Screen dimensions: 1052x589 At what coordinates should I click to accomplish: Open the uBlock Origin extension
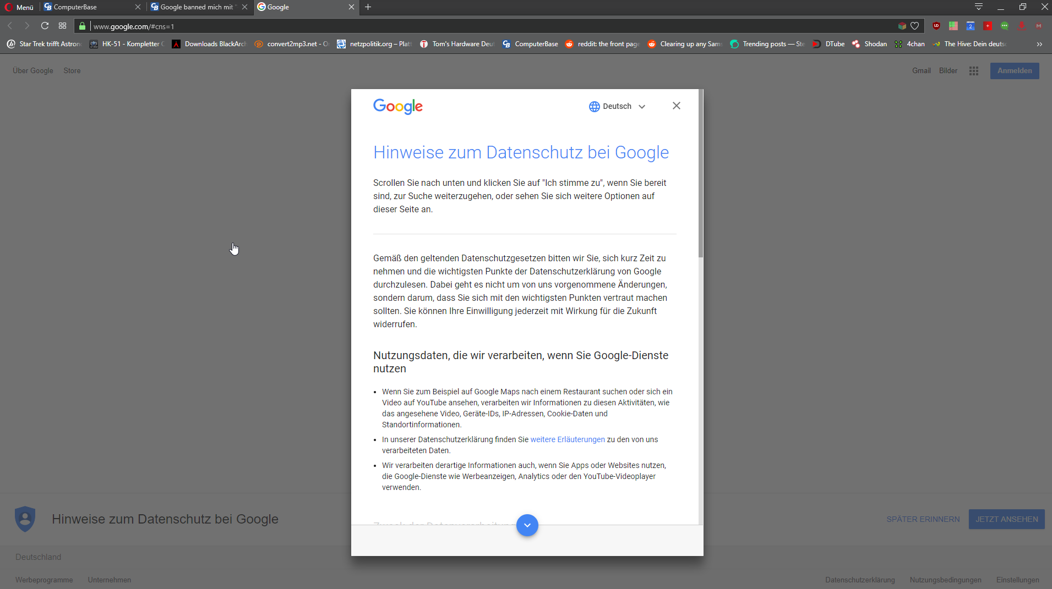point(936,26)
